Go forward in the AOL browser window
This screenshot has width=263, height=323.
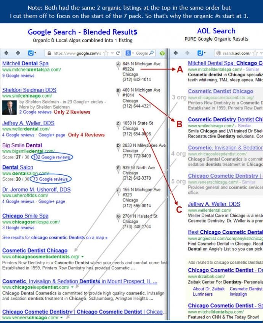(188, 53)
